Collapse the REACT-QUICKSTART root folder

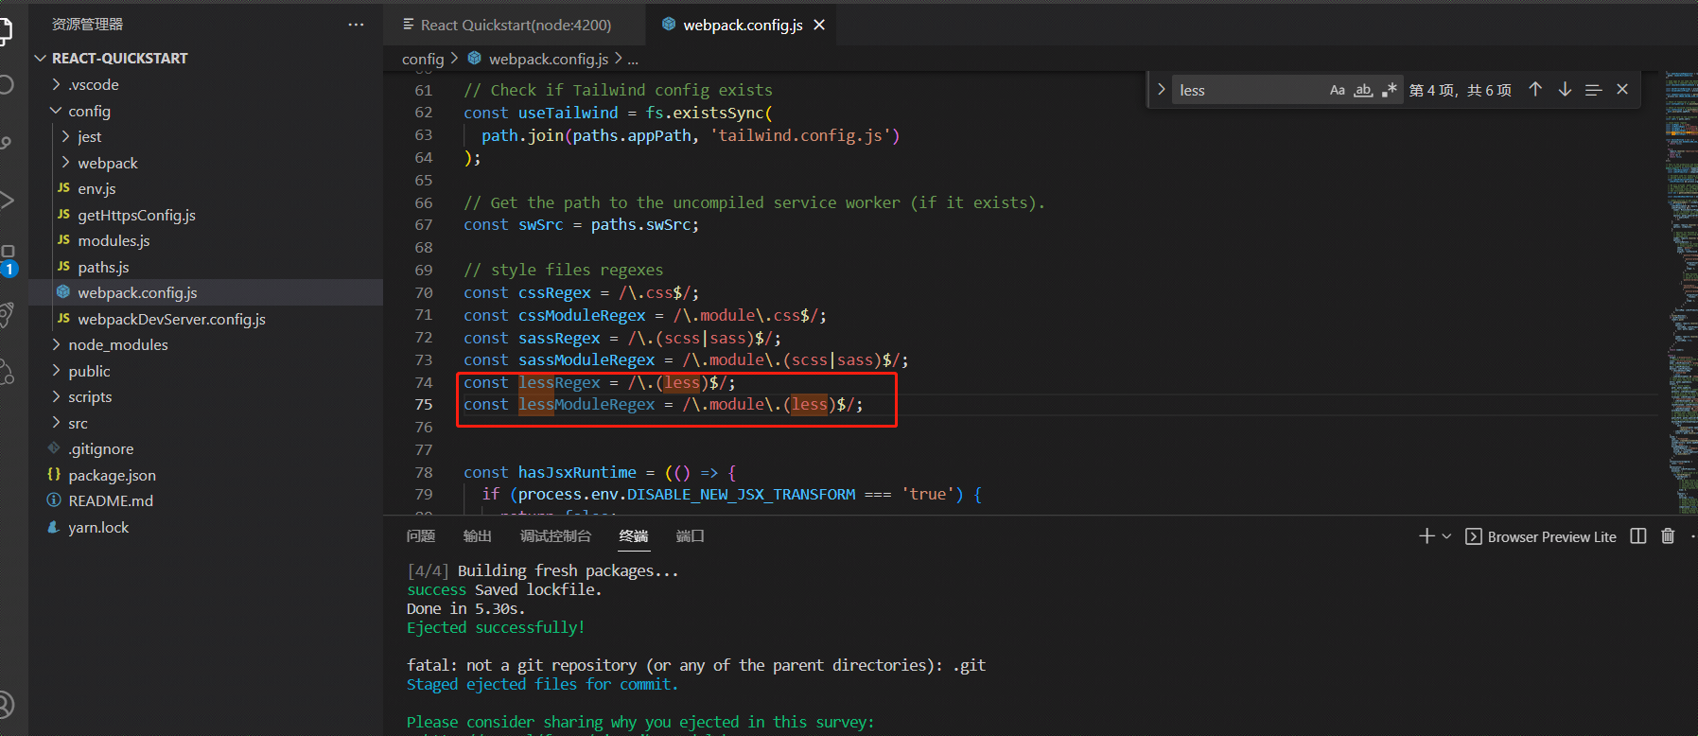205,58
